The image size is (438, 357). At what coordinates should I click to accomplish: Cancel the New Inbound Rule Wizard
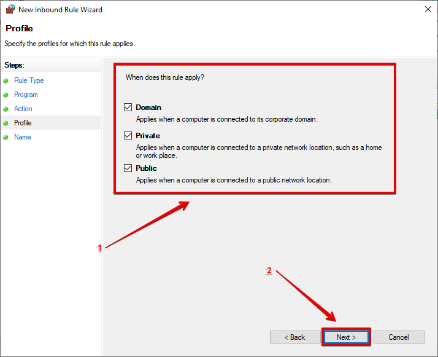pos(399,337)
